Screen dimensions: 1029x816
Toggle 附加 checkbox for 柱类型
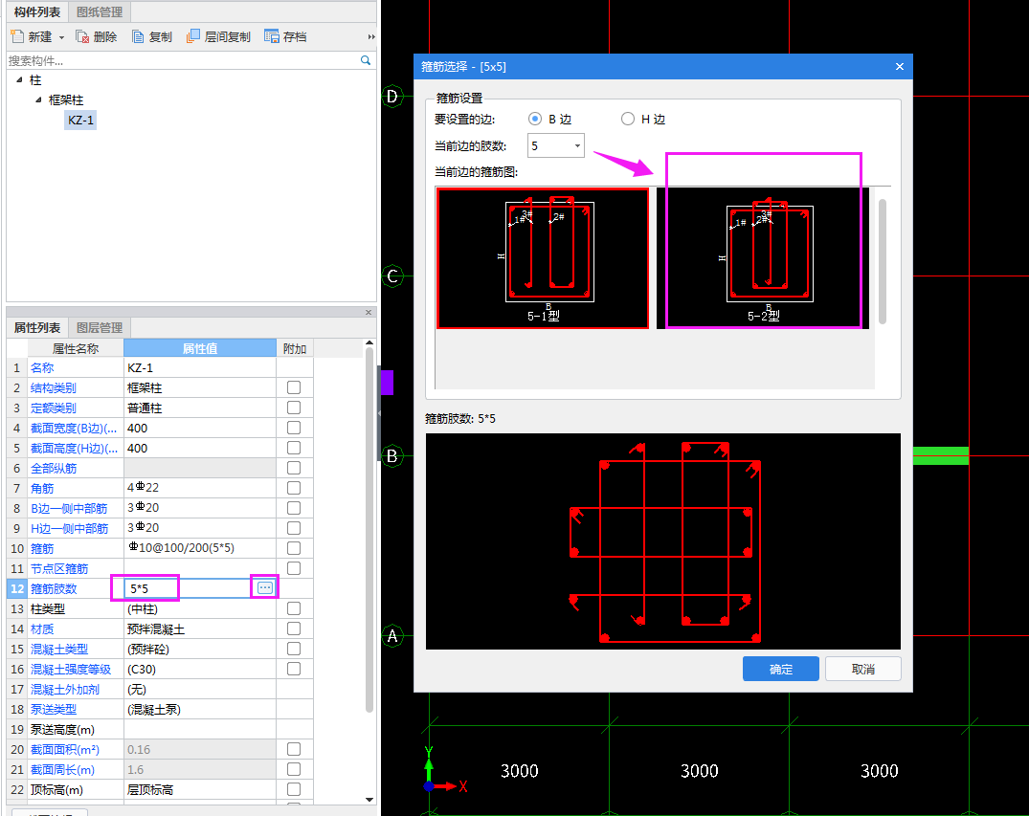tap(293, 608)
